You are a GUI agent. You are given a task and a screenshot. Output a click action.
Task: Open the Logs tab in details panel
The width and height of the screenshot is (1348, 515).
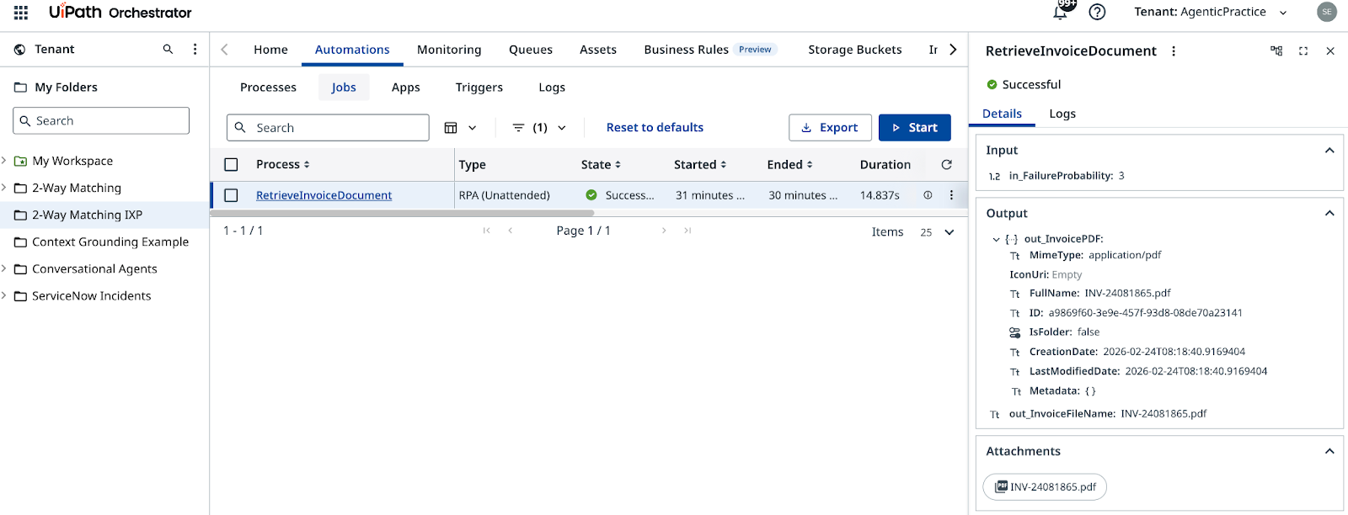[x=1062, y=114]
